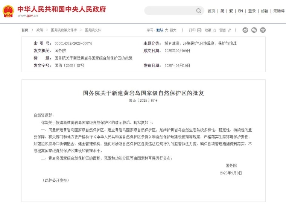
Task: Click the subtitle 国函〔2025〕87号 below heading
Action: click(143, 100)
